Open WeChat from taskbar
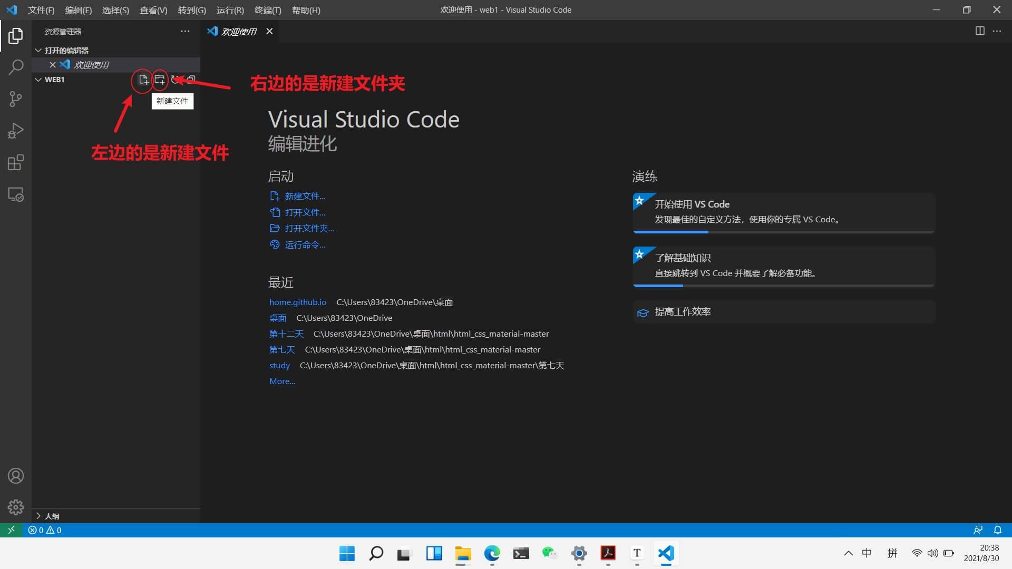 coord(549,553)
